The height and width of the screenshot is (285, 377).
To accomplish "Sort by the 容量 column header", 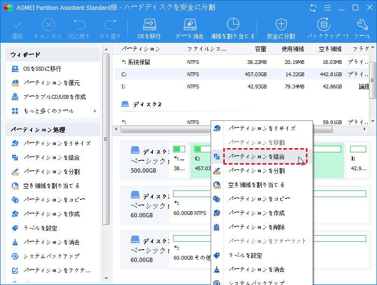I will (x=260, y=49).
